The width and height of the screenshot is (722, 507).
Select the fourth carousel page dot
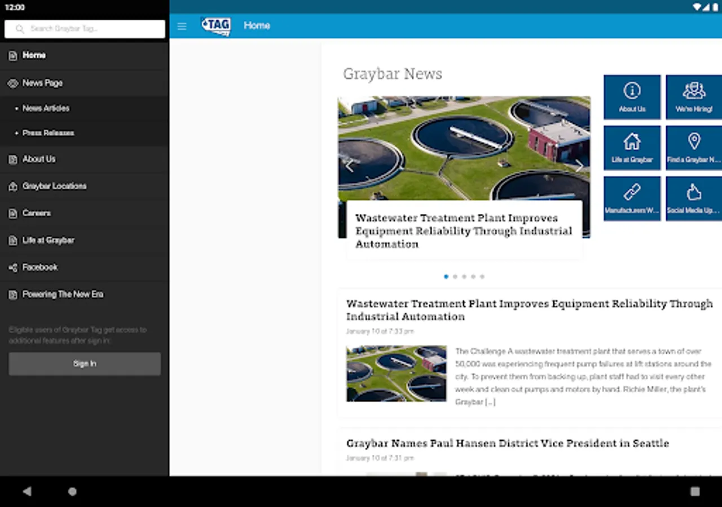[473, 277]
